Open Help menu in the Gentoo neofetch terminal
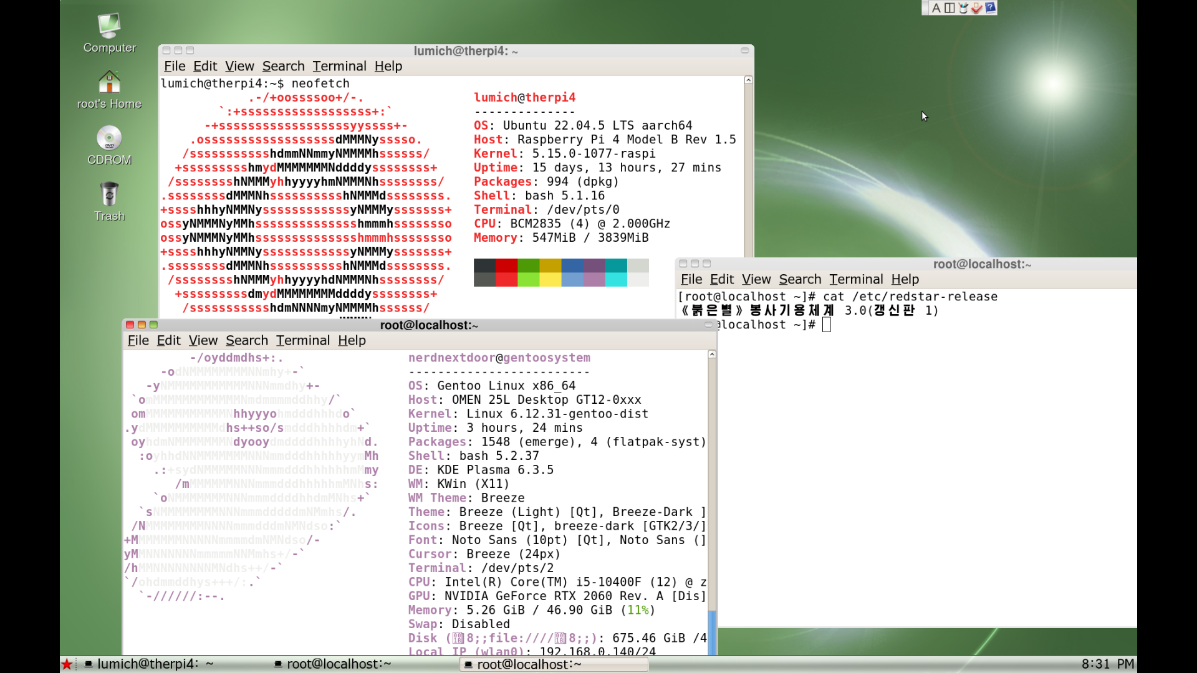 point(352,340)
